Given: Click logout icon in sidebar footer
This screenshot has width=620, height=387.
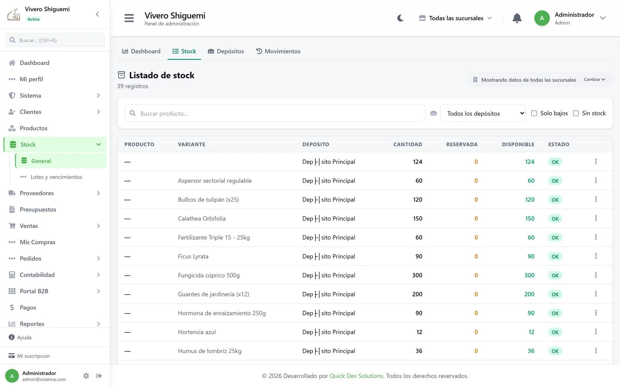Looking at the screenshot, I should (x=99, y=376).
